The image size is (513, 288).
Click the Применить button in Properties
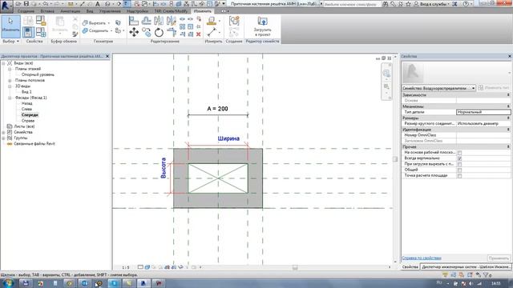pyautogui.click(x=499, y=258)
